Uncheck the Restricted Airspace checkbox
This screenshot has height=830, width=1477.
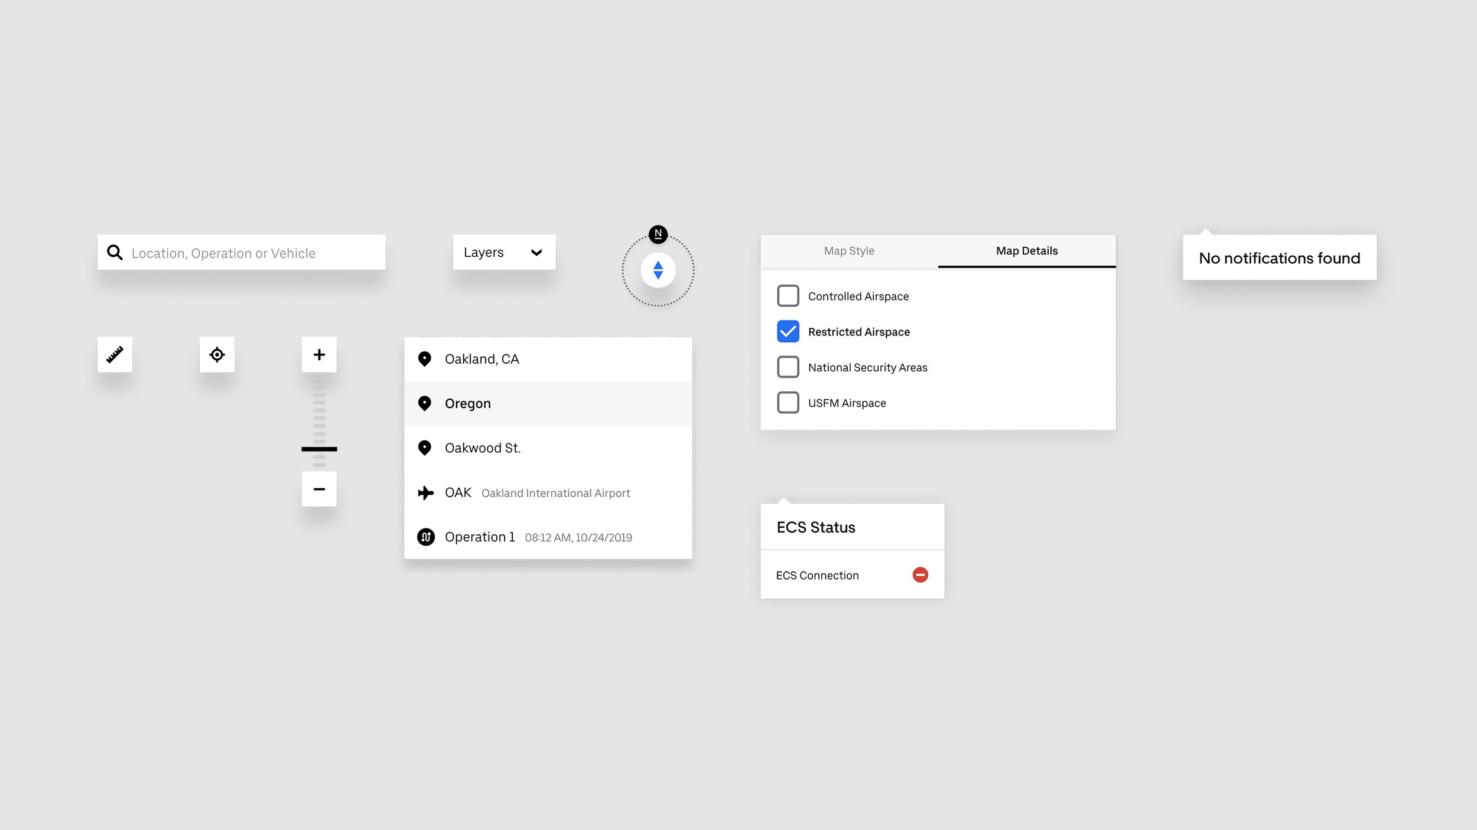(x=788, y=331)
